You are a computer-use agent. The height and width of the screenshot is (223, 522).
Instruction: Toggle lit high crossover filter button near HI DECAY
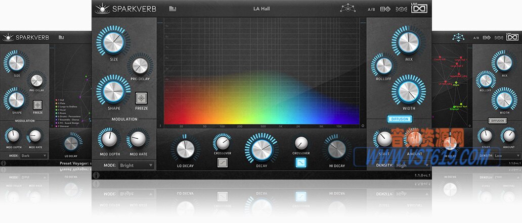[x=301, y=162]
